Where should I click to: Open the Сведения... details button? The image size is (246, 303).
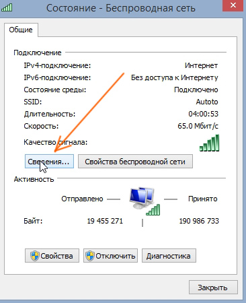coord(49,161)
